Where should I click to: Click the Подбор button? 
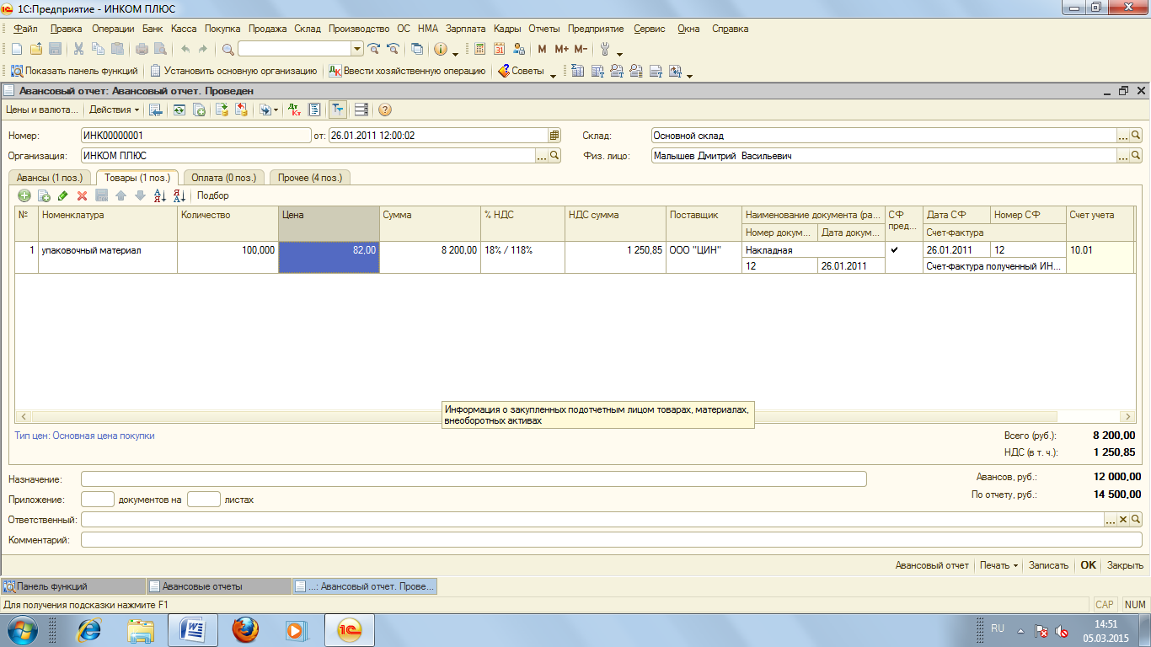[x=212, y=195]
